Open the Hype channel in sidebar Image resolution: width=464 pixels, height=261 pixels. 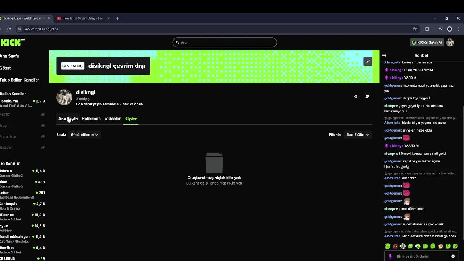(x=22, y=228)
